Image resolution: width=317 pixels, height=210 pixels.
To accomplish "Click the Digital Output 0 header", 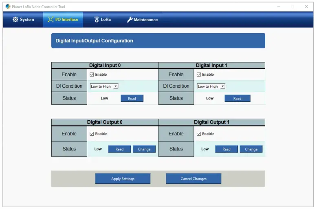I will (105, 122).
